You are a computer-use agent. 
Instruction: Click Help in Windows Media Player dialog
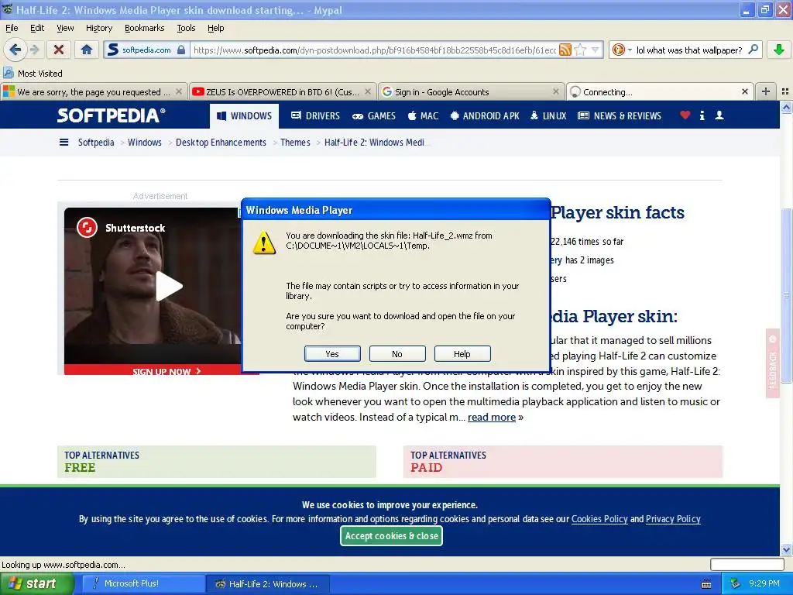462,353
